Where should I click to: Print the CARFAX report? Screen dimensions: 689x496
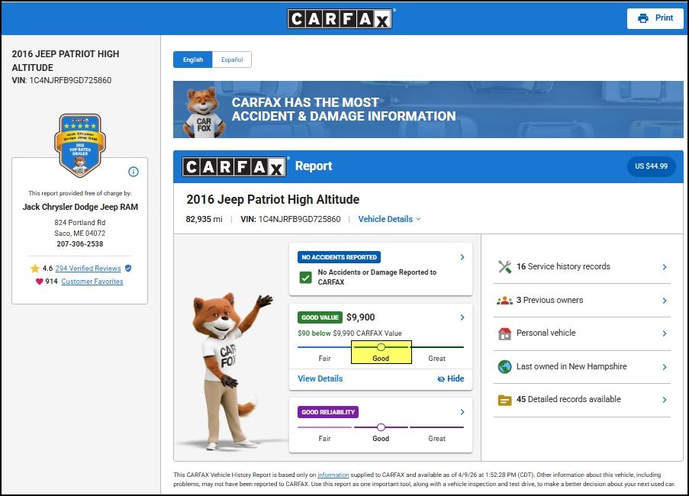(x=655, y=18)
